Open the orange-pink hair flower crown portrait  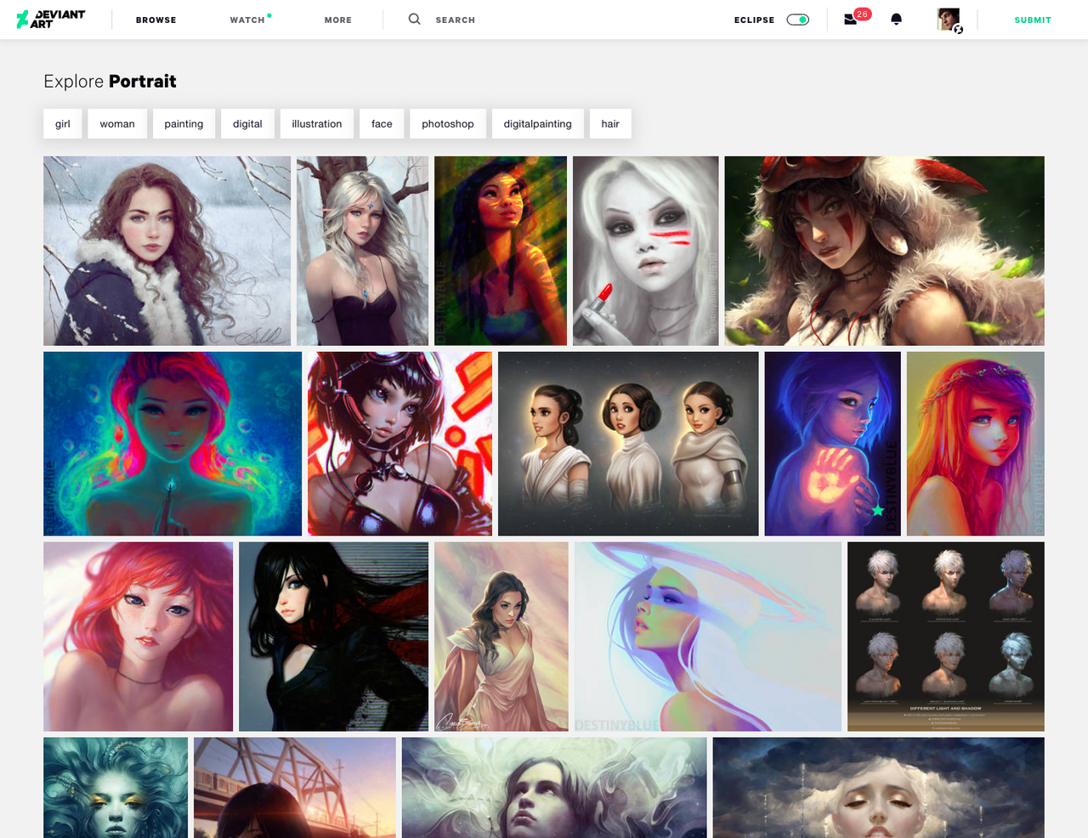point(976,444)
